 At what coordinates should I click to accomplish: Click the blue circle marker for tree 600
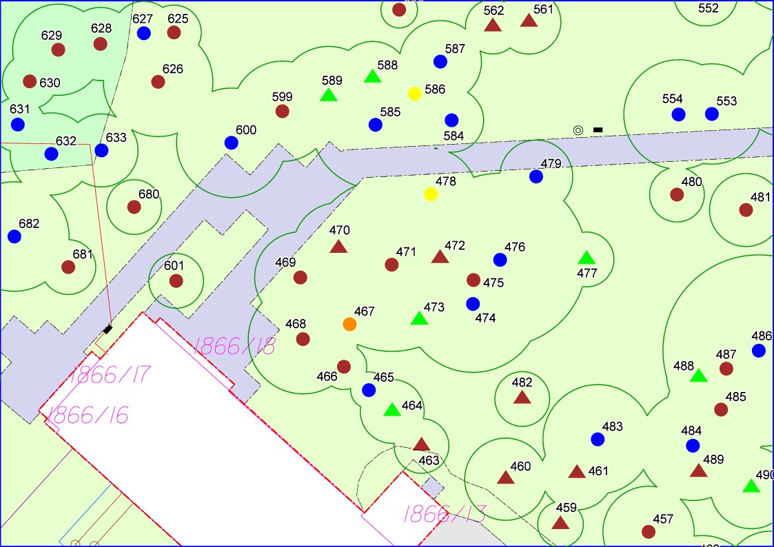[x=231, y=143]
